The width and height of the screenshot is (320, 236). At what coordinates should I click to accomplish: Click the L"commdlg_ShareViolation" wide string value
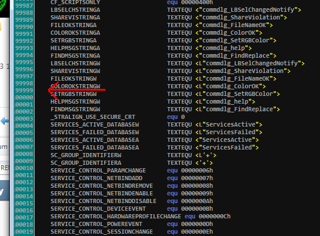click(x=243, y=71)
